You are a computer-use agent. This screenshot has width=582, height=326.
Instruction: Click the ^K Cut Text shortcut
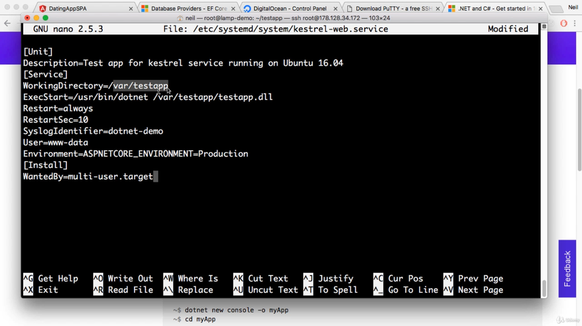261,278
